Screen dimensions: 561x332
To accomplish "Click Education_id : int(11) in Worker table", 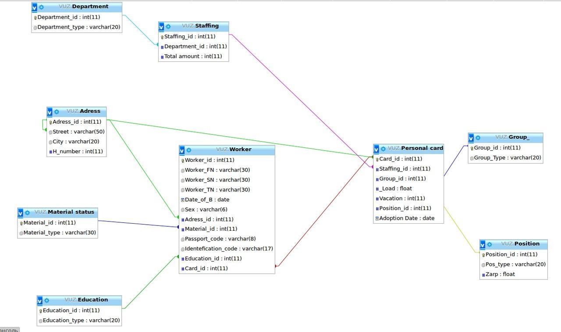I will [x=227, y=259].
